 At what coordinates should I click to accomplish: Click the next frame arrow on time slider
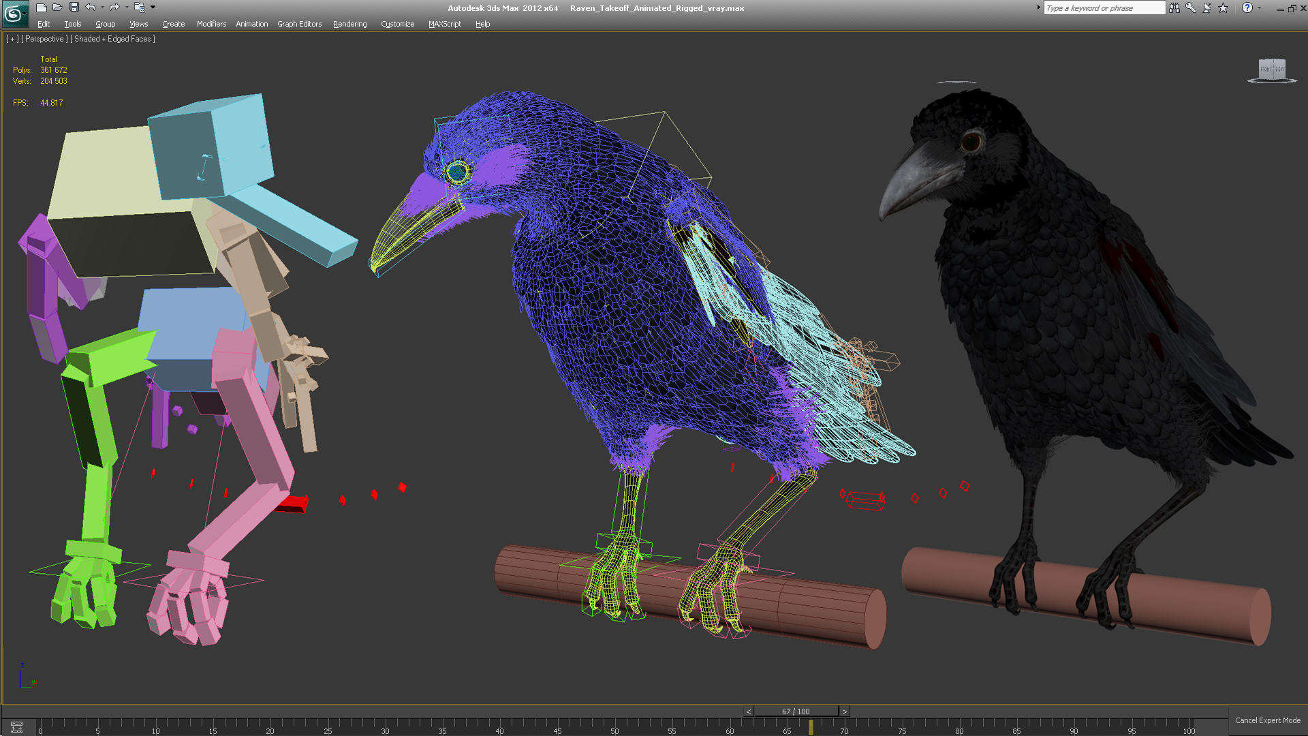pyautogui.click(x=844, y=711)
